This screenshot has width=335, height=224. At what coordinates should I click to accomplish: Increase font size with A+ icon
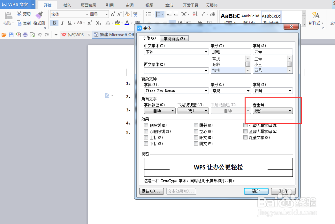pyautogui.click(x=113, y=14)
